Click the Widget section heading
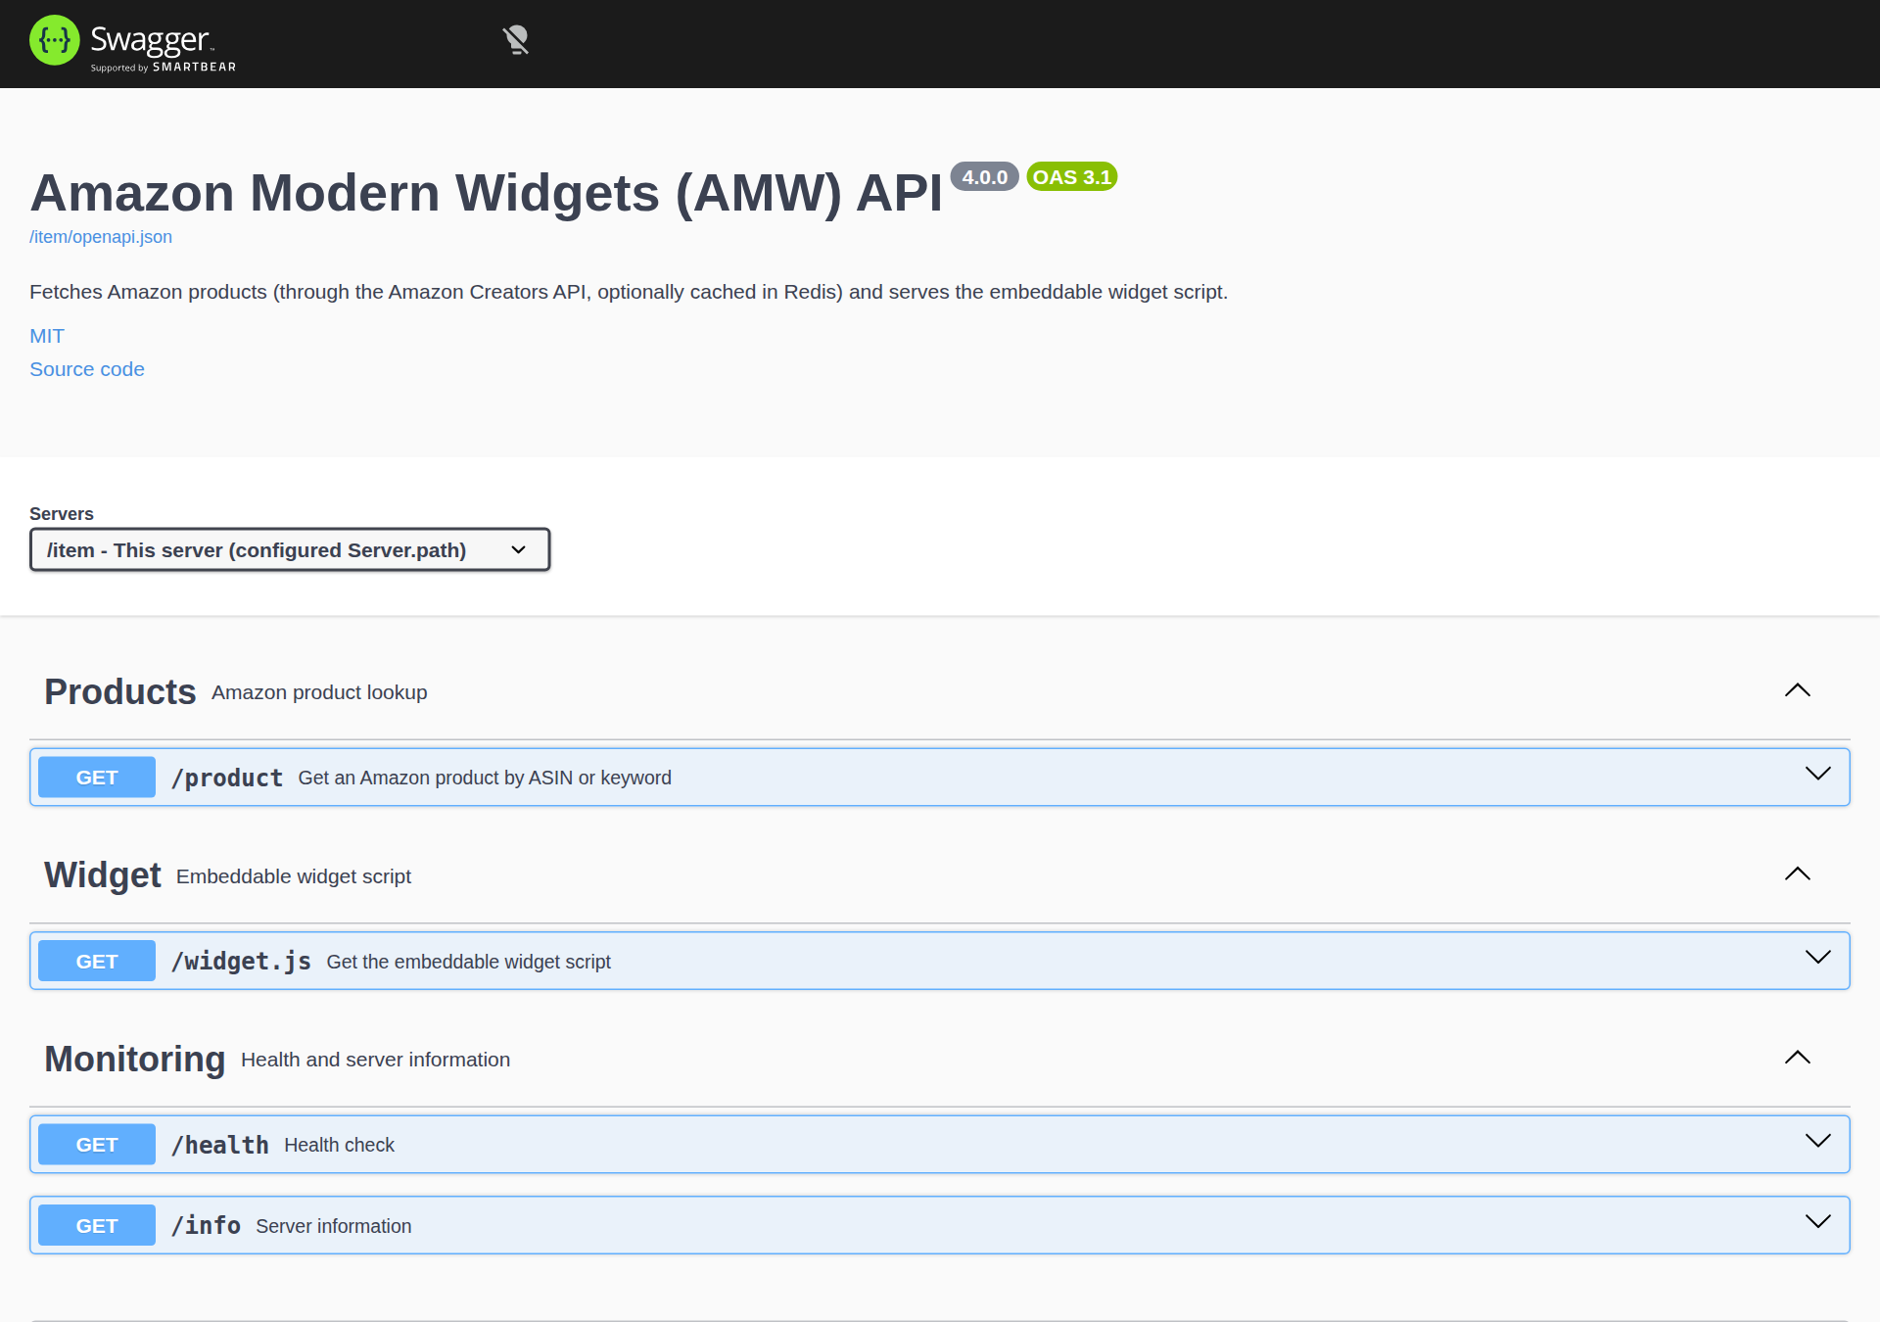The height and width of the screenshot is (1322, 1880). click(x=103, y=875)
